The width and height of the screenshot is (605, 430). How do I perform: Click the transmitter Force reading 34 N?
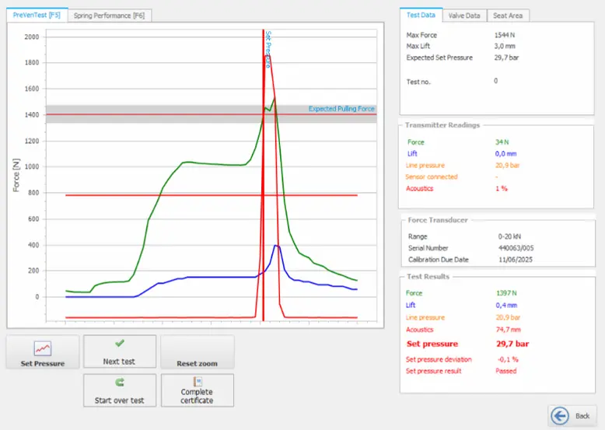point(502,142)
